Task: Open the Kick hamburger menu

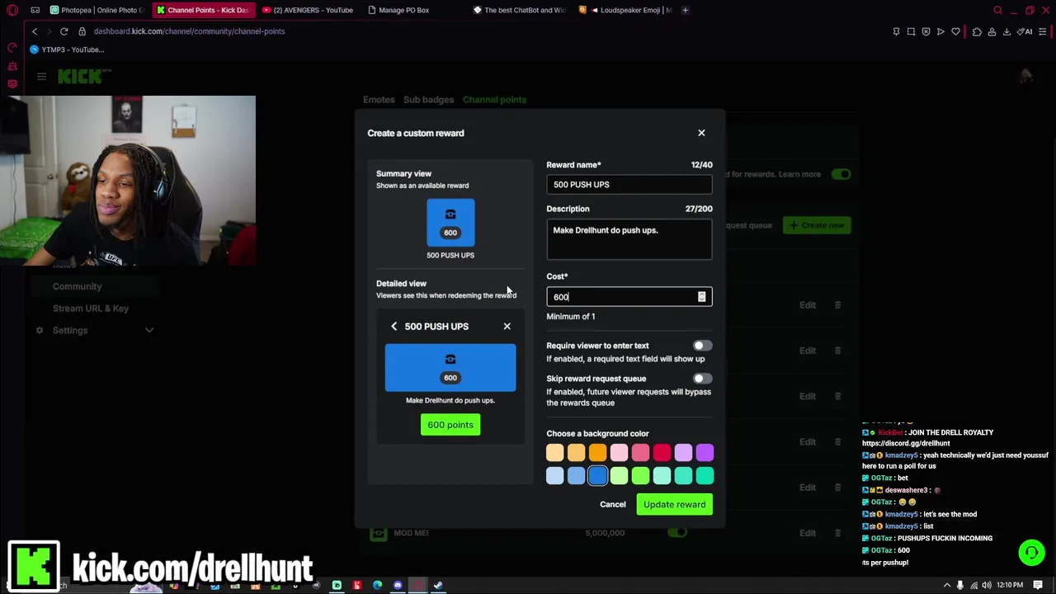Action: (41, 77)
